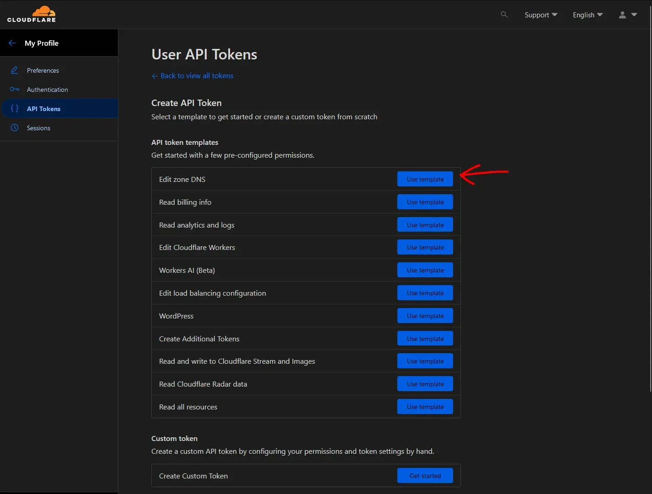Click the user account icon
The image size is (652, 494).
pos(622,15)
